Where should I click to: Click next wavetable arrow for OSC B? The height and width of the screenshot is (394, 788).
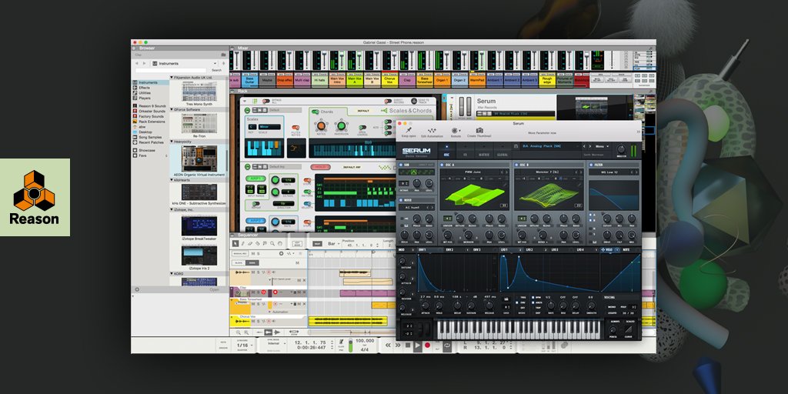[579, 172]
